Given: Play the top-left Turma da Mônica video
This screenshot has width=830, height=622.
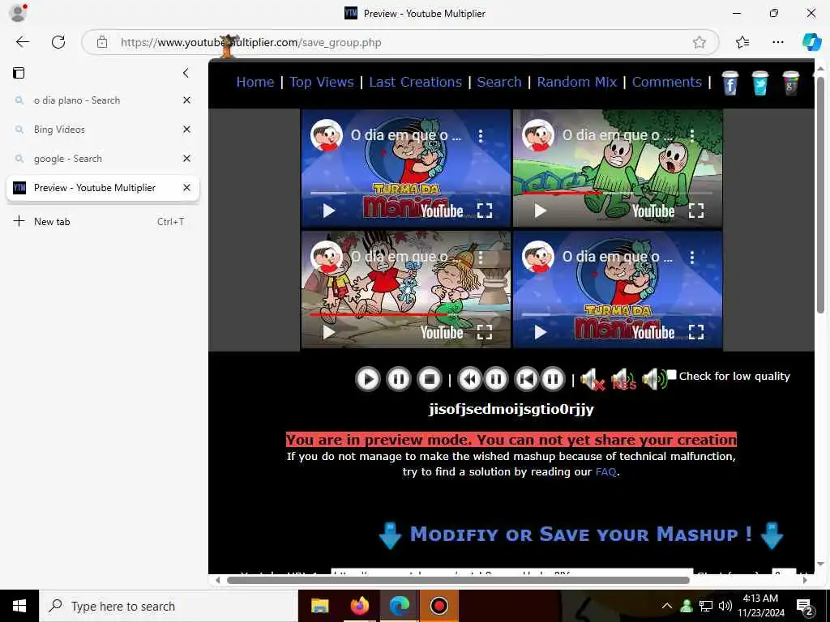Looking at the screenshot, I should coord(329,211).
